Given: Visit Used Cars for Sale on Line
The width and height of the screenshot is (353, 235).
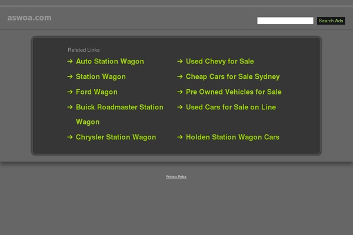Looking at the screenshot, I should pos(231,108).
